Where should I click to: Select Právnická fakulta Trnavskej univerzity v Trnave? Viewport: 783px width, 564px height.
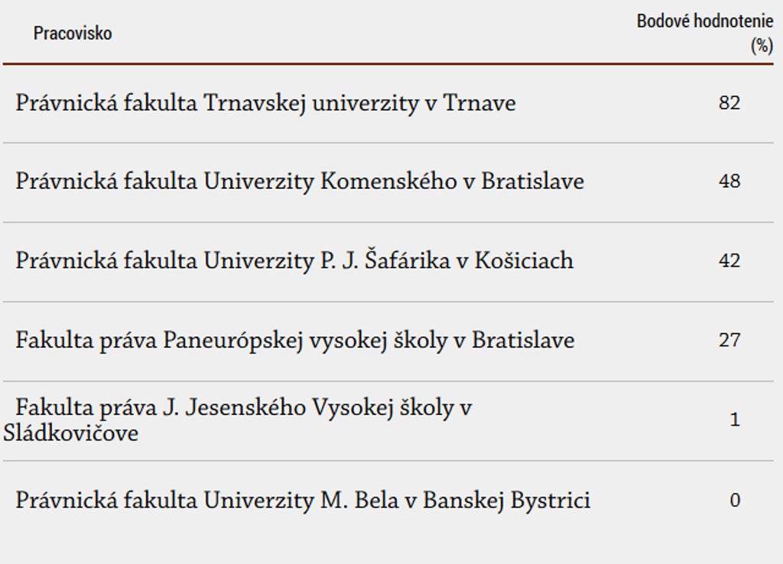tap(265, 103)
